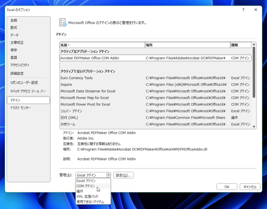
Task: Click the 設定(G)... button
Action: point(123,175)
